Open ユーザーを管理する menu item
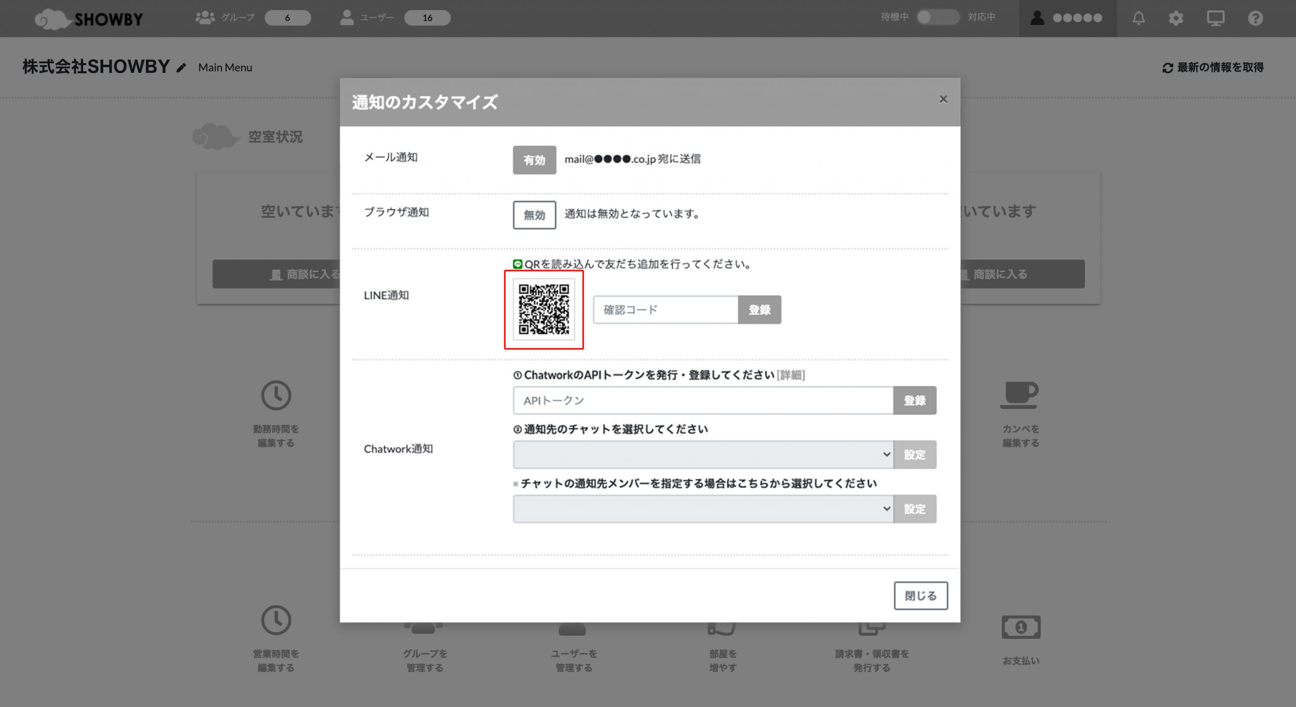This screenshot has height=707, width=1296. [574, 647]
